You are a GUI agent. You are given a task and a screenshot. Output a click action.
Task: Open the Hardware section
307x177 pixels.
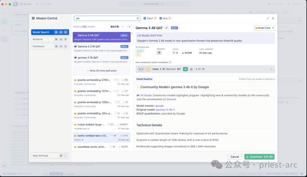pos(50,46)
